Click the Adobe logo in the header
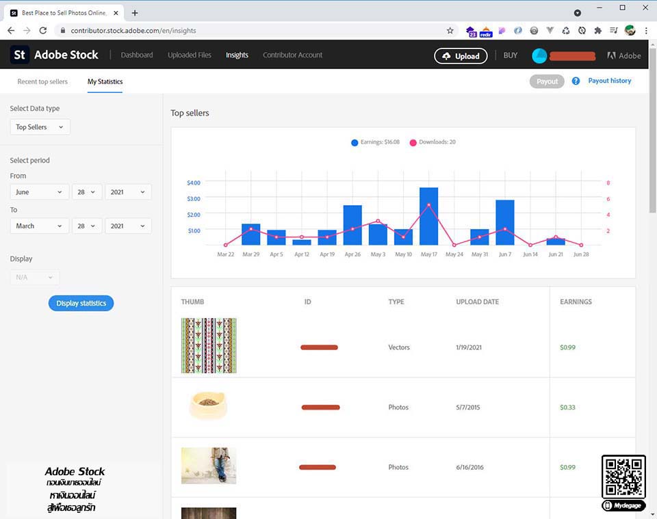The image size is (657, 519). pos(624,55)
